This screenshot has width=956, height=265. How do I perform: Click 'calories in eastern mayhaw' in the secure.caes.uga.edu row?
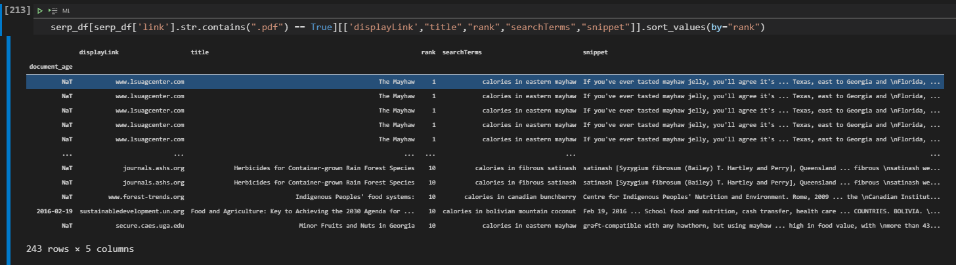pyautogui.click(x=529, y=226)
